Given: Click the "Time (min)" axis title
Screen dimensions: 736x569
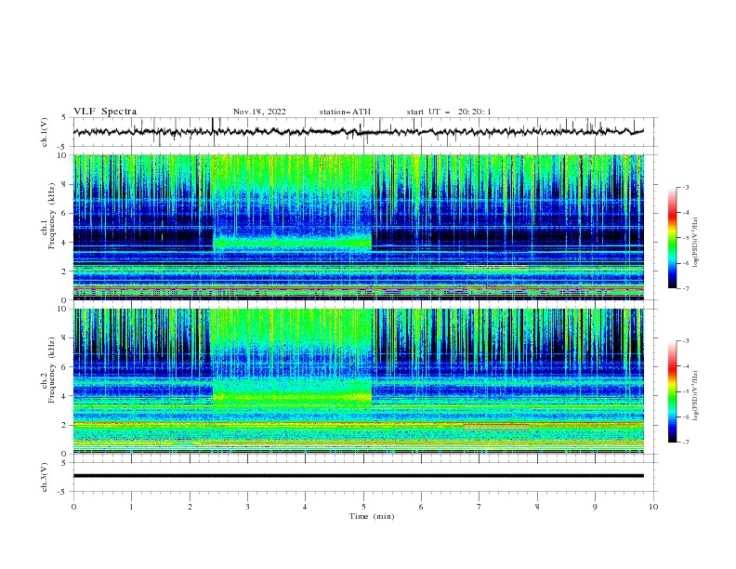Looking at the screenshot, I should click(x=372, y=516).
